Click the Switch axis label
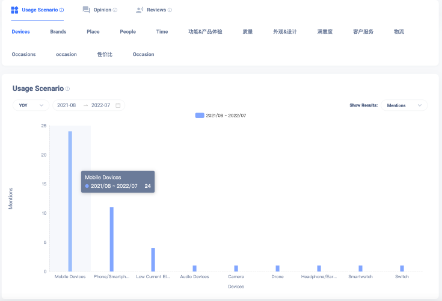 402,277
